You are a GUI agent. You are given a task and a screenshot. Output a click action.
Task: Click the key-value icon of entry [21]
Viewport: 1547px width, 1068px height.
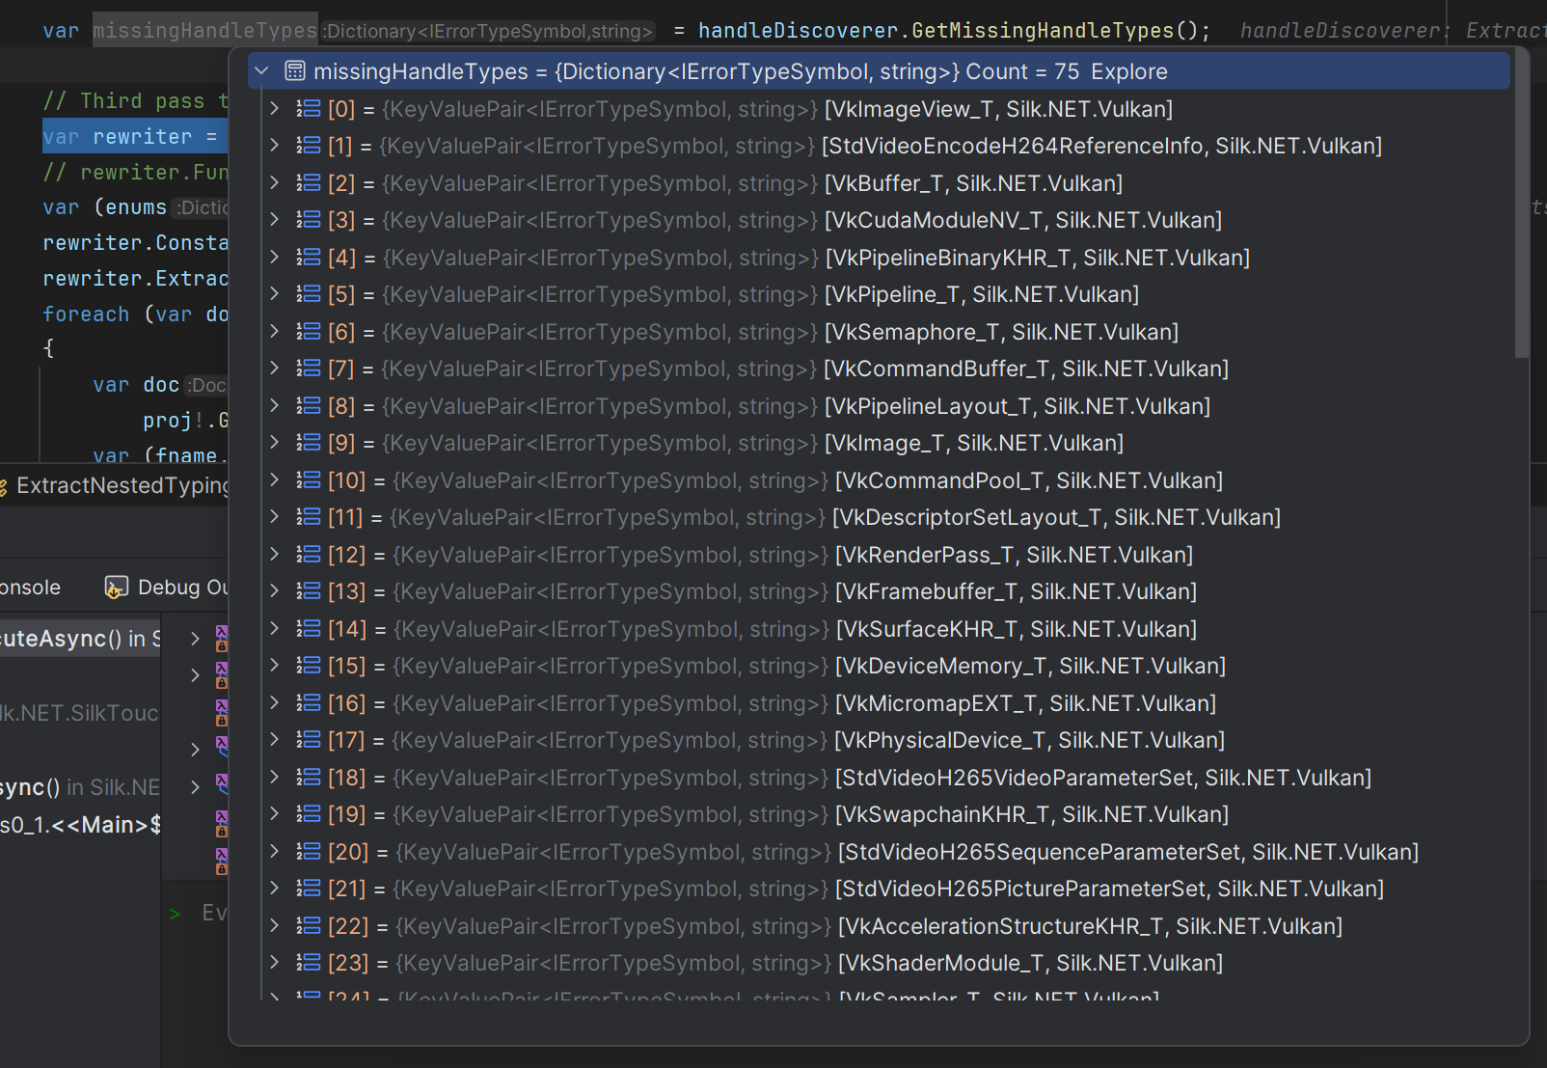tap(309, 889)
